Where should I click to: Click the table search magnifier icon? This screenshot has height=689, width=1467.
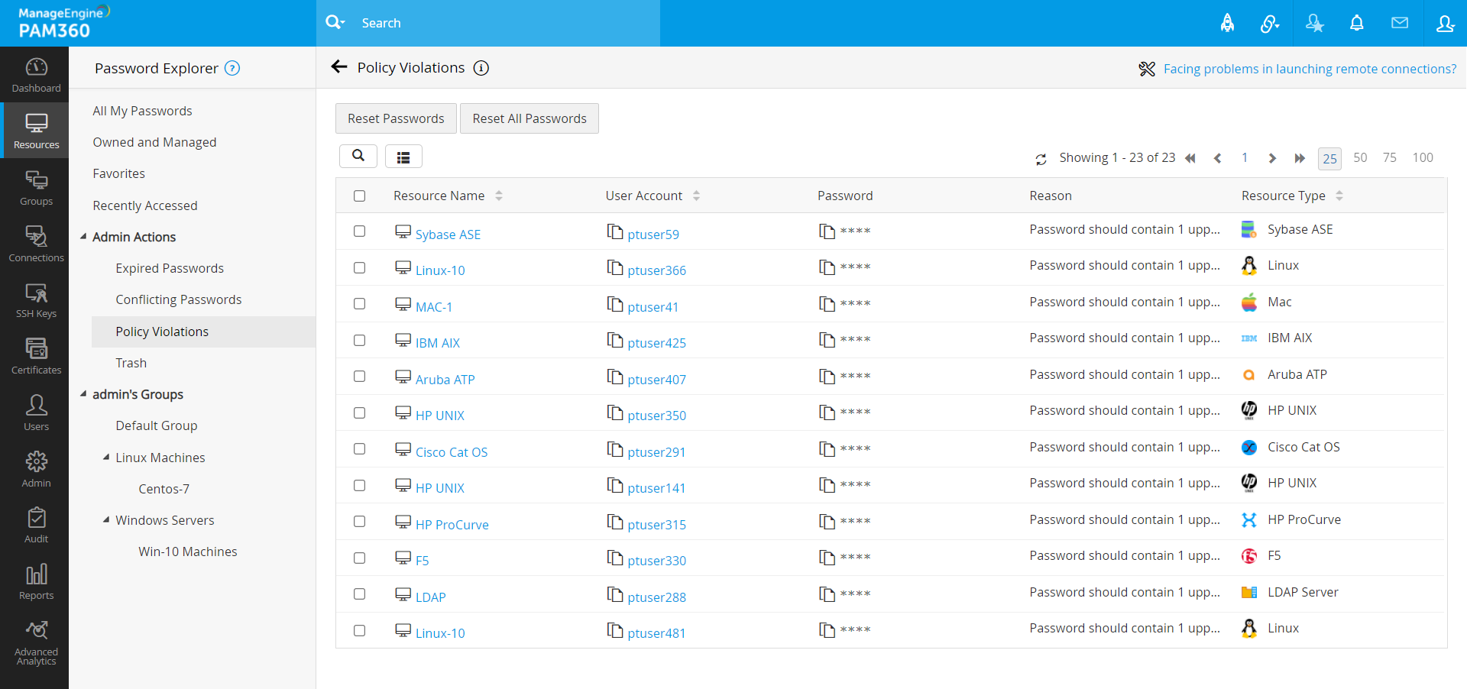(x=358, y=156)
